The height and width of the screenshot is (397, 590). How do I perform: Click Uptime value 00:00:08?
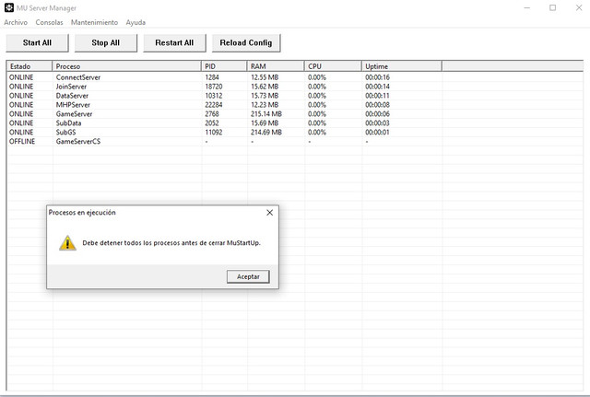[377, 105]
